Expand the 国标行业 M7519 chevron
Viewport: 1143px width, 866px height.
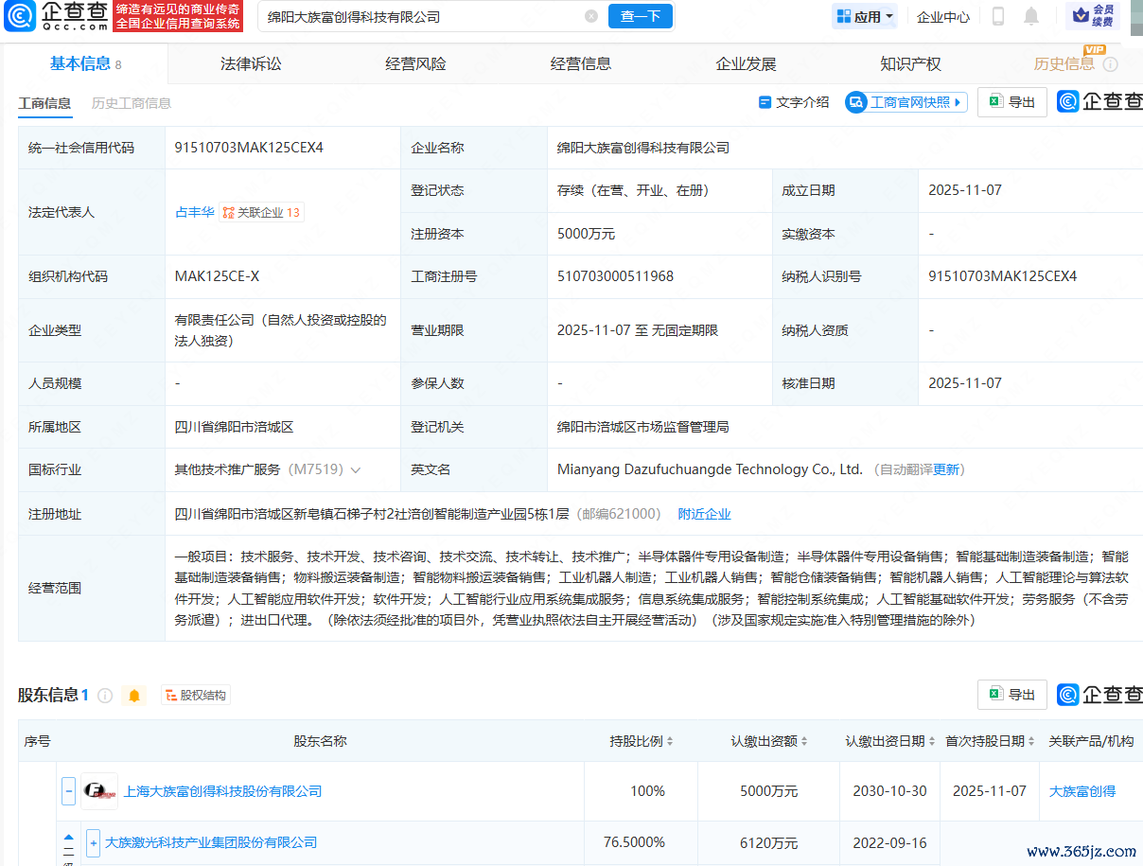click(x=356, y=469)
